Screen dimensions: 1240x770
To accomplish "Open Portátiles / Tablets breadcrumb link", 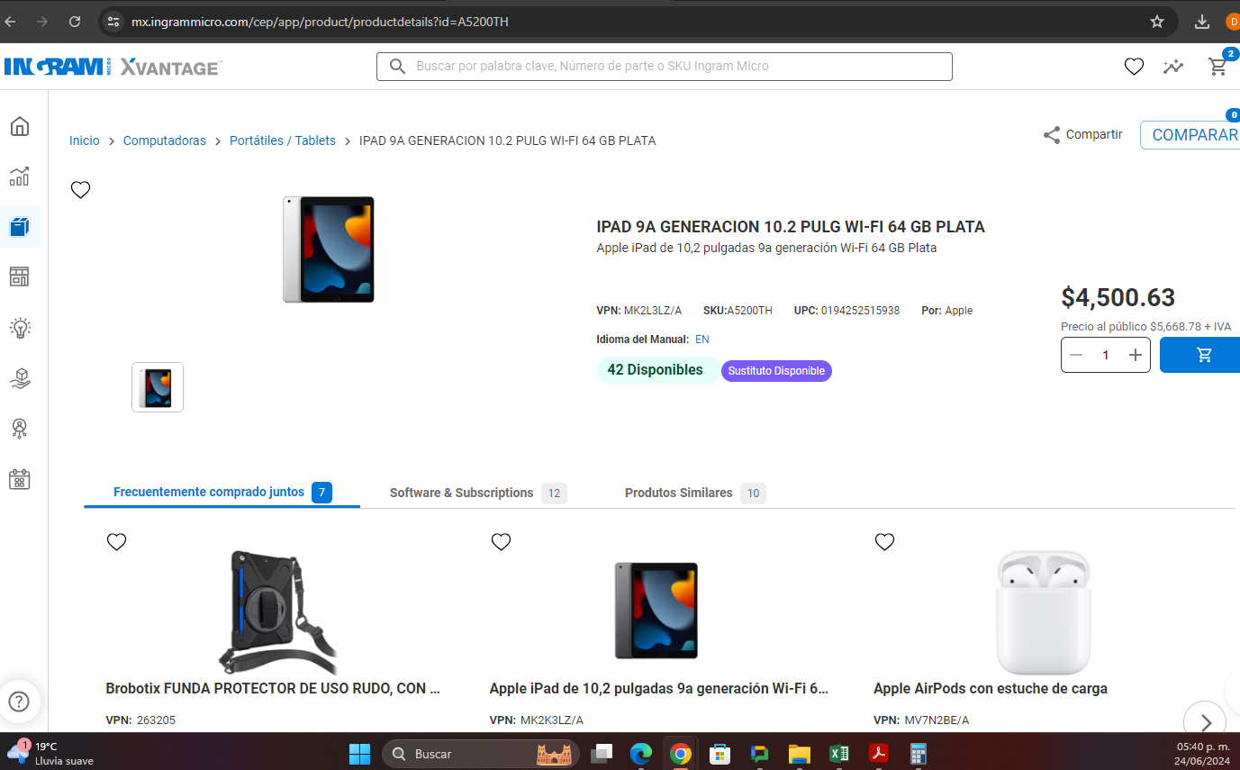I will [283, 140].
